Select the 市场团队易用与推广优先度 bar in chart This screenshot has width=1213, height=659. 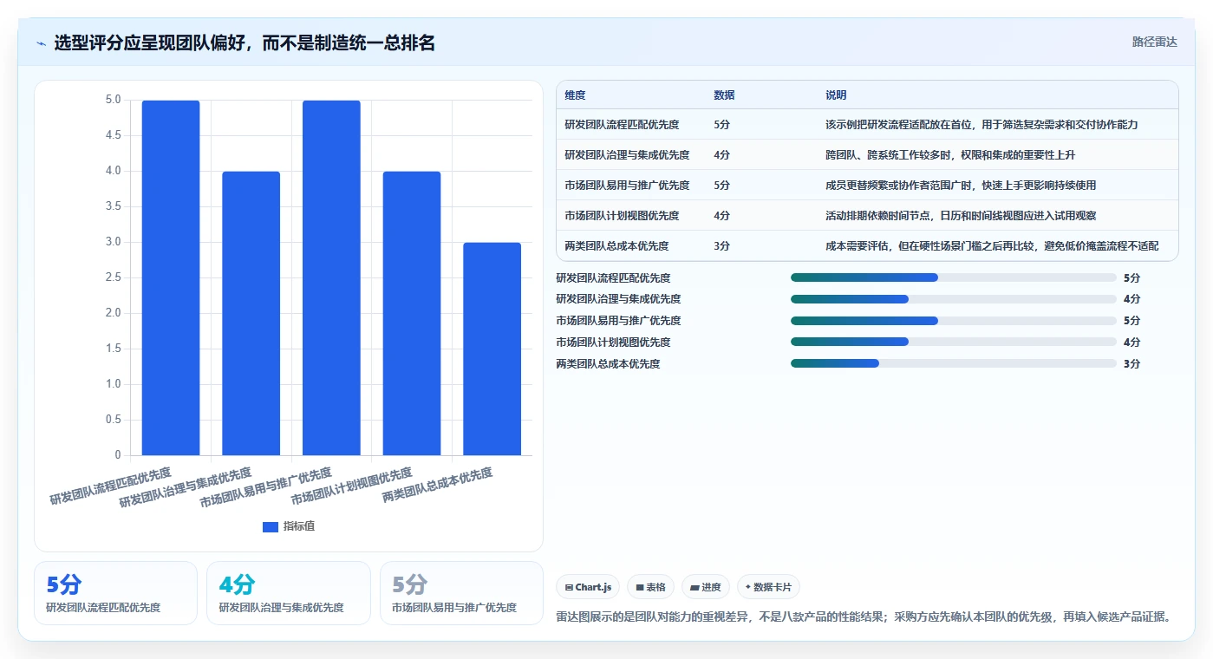point(331,277)
